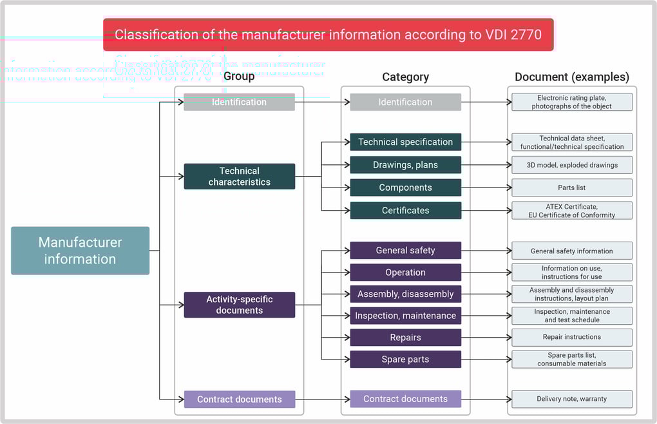Click the Group column heading
Image resolution: width=657 pixels, height=424 pixels.
(x=239, y=76)
